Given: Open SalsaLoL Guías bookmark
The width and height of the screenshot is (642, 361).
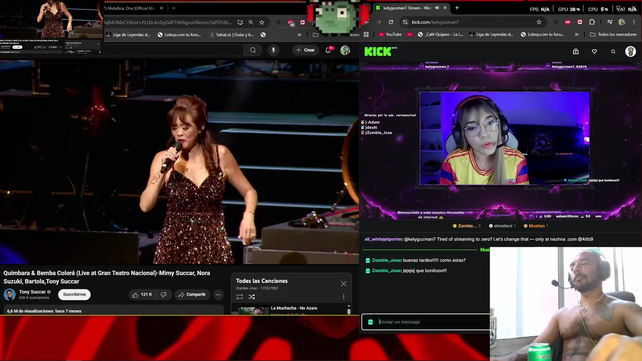Looking at the screenshot, I should [x=231, y=35].
